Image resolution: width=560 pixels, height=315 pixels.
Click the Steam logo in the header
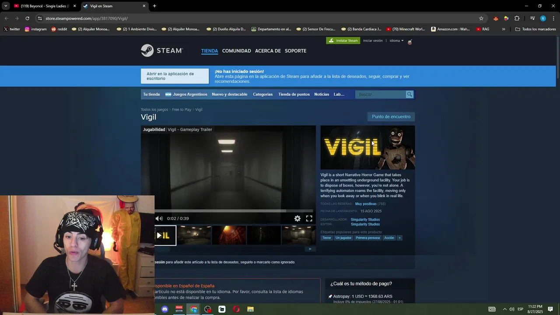click(x=162, y=51)
